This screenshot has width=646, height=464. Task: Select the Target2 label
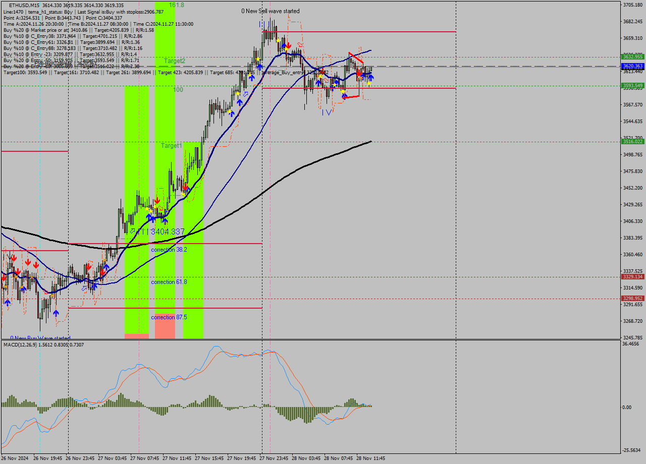[x=174, y=61]
